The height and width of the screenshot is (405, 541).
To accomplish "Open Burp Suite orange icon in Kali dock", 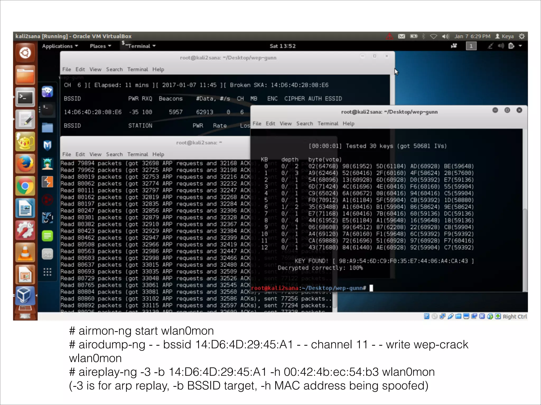I will click(x=47, y=182).
